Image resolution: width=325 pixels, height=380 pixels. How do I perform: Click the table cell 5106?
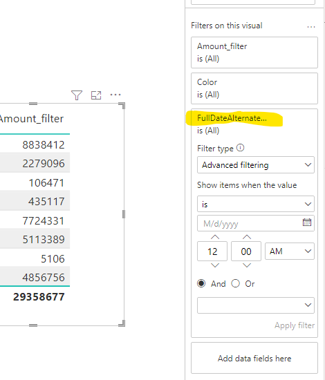(53, 259)
